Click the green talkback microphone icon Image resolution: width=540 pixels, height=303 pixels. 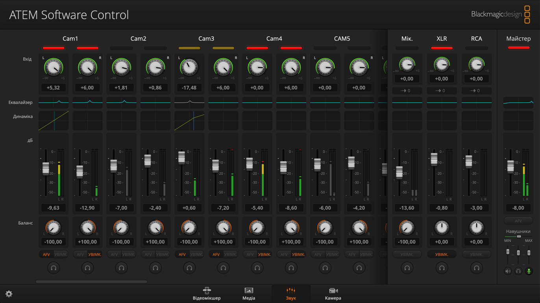click(529, 271)
